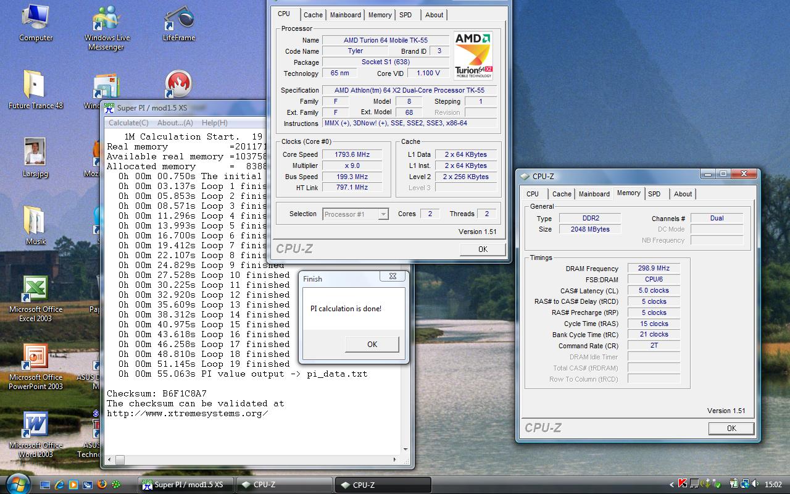
Task: Click the HT Link value 797.1 MHz
Action: coord(352,187)
